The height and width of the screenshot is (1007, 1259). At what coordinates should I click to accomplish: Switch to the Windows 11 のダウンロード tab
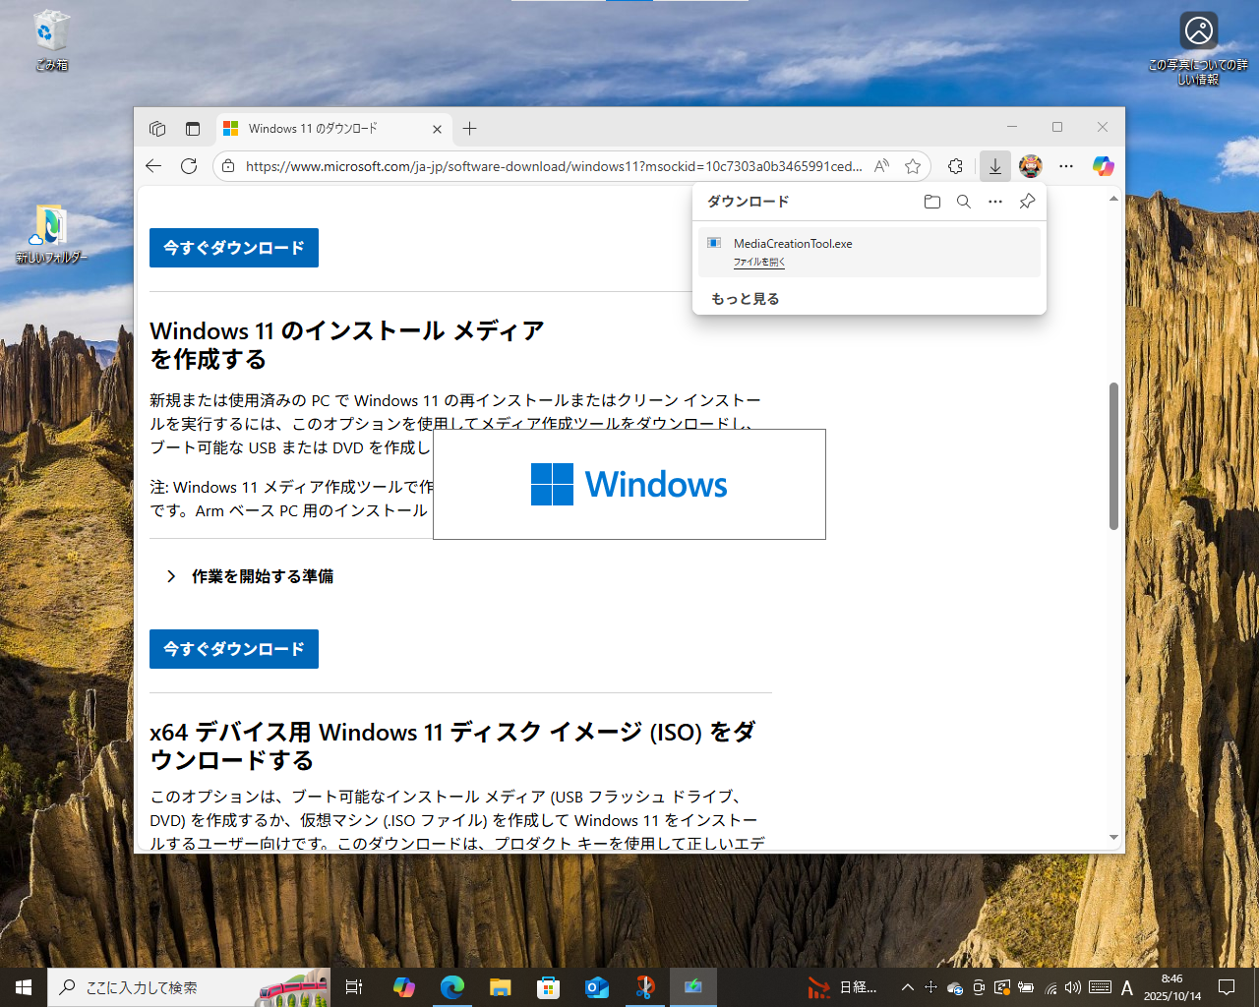pos(325,128)
